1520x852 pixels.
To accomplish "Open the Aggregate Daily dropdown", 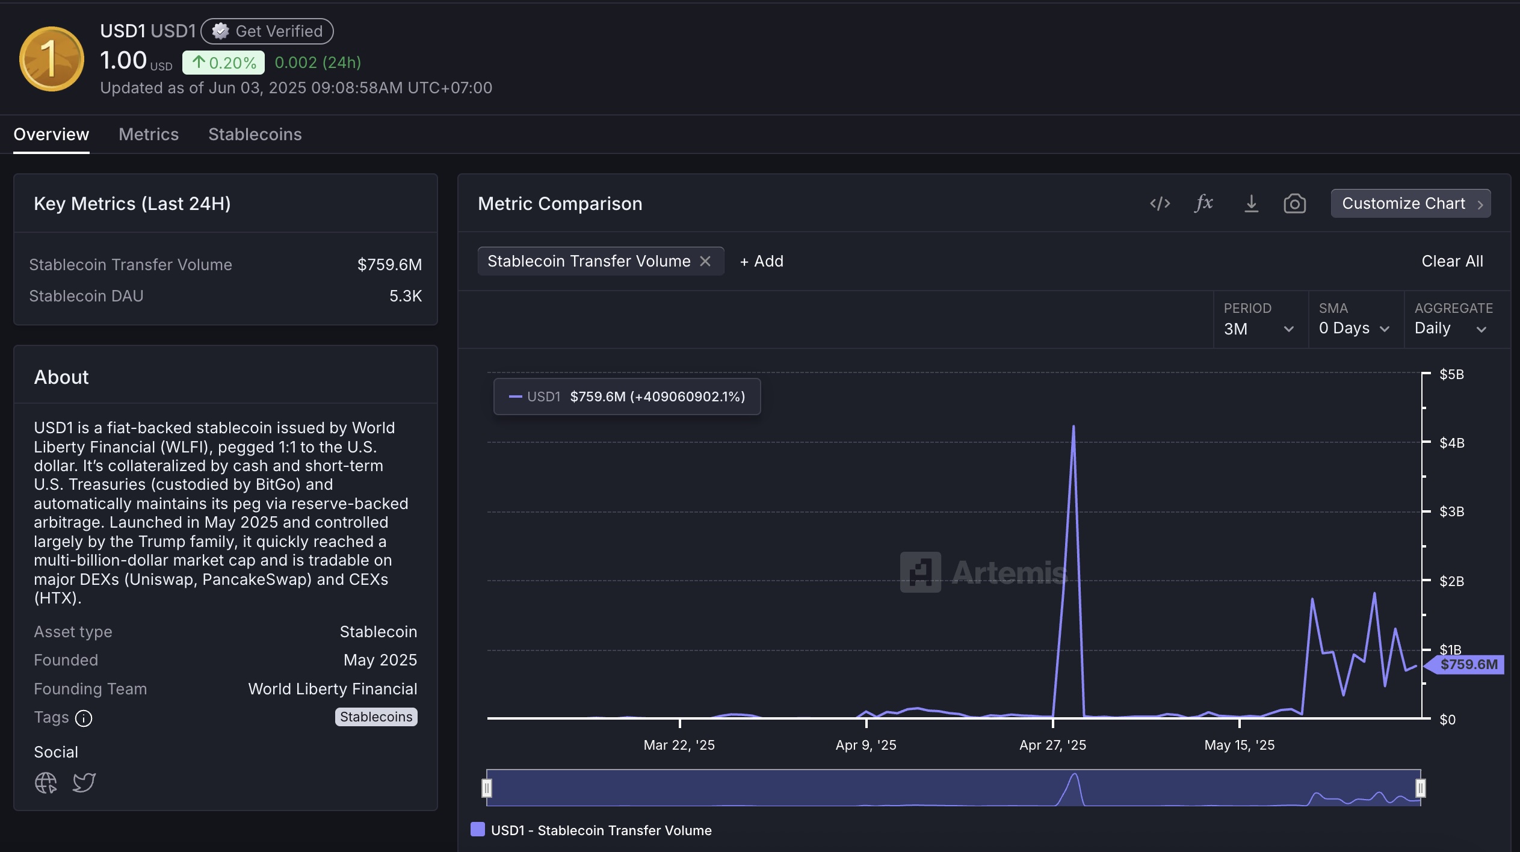I will (x=1450, y=329).
